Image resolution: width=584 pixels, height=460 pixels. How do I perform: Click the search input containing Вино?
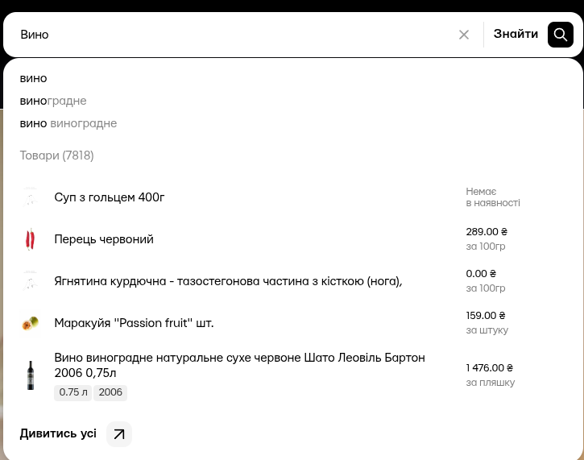[x=234, y=35]
